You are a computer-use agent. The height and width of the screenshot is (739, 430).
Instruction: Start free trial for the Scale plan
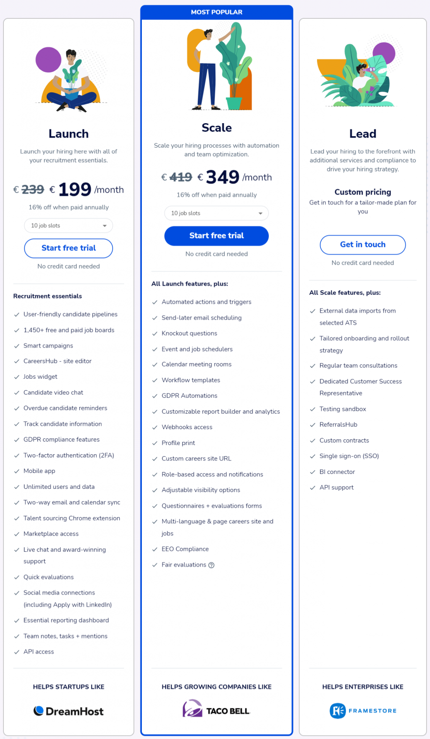pyautogui.click(x=216, y=236)
